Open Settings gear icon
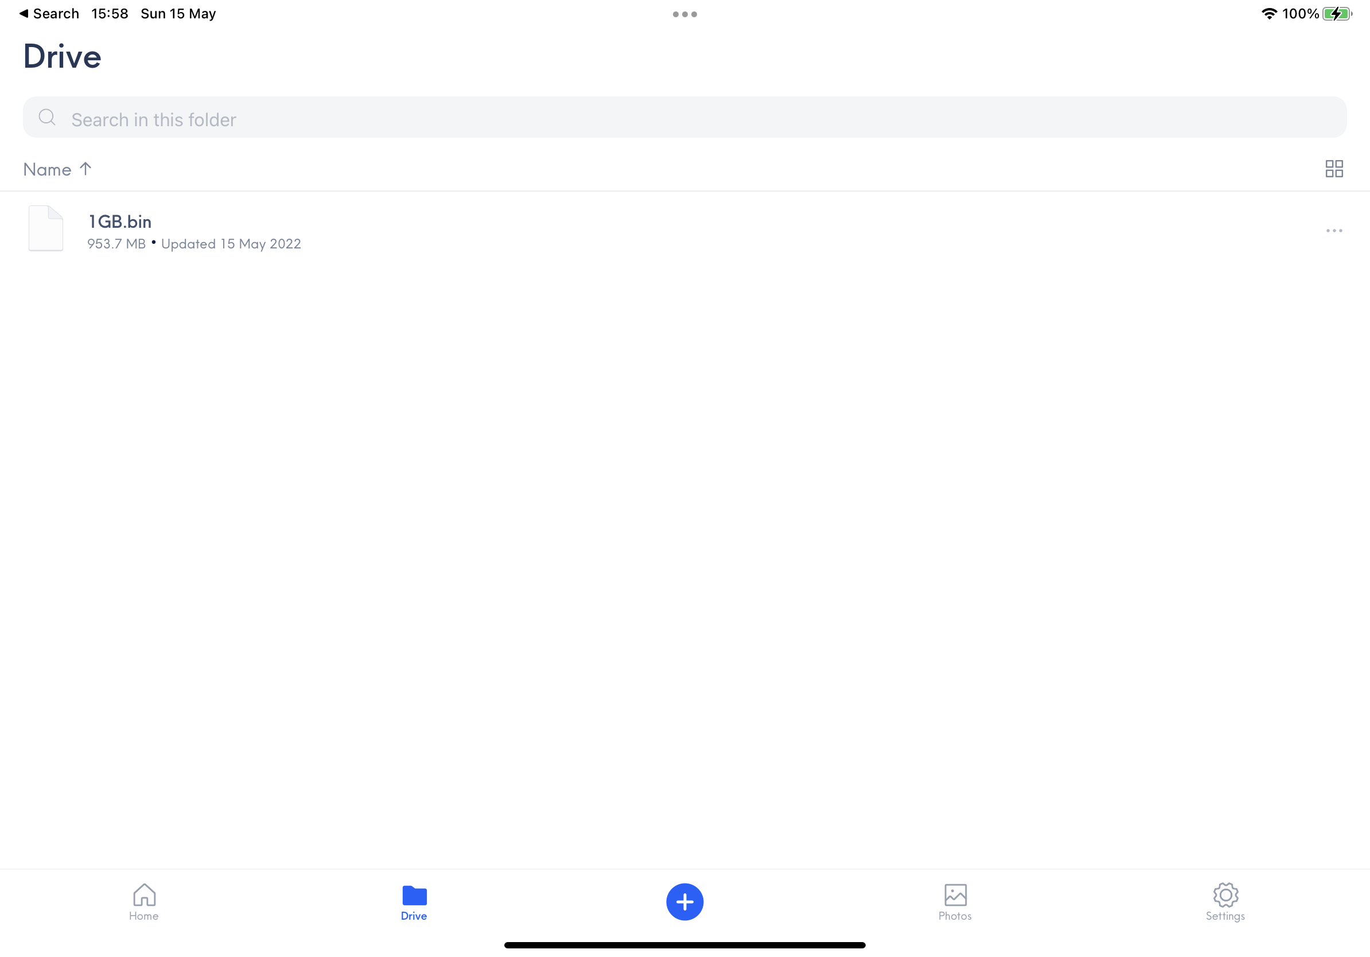Screen dimensions: 1370x957 pos(1225,894)
